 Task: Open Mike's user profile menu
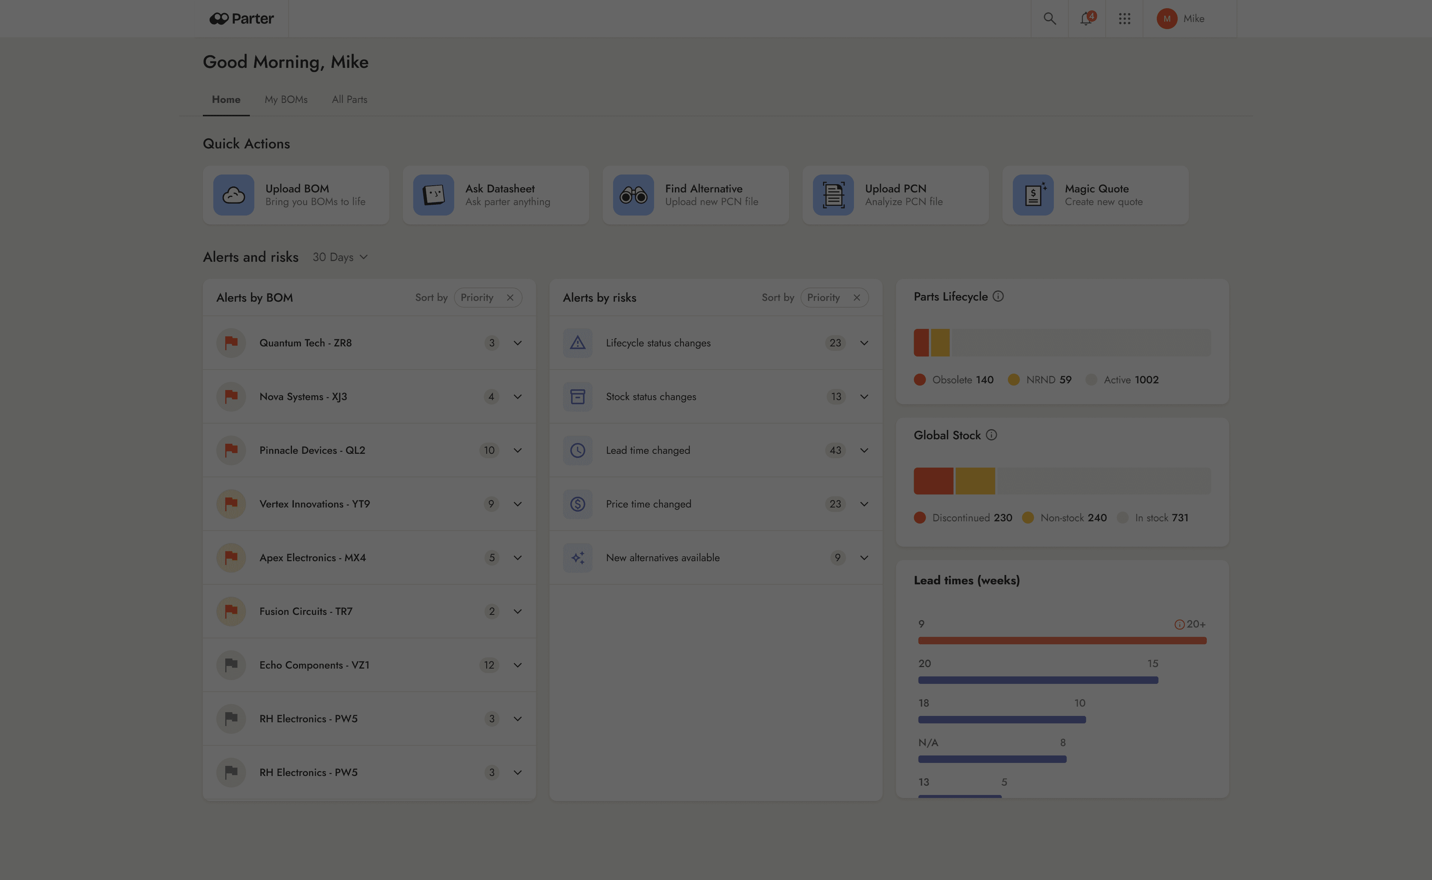coord(1181,19)
